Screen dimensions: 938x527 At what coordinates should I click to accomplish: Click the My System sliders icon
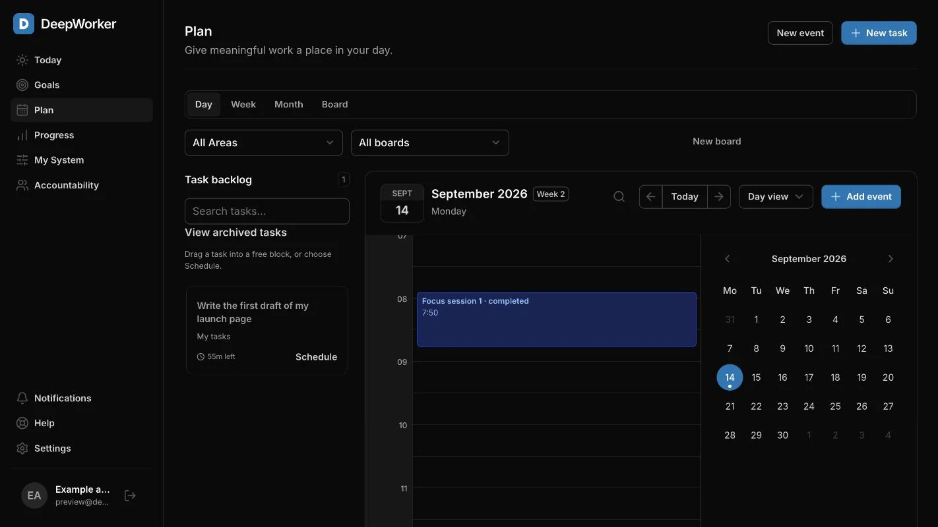(x=22, y=160)
